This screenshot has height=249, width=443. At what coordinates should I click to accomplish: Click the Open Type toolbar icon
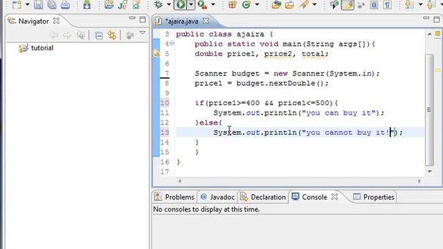click(x=109, y=5)
